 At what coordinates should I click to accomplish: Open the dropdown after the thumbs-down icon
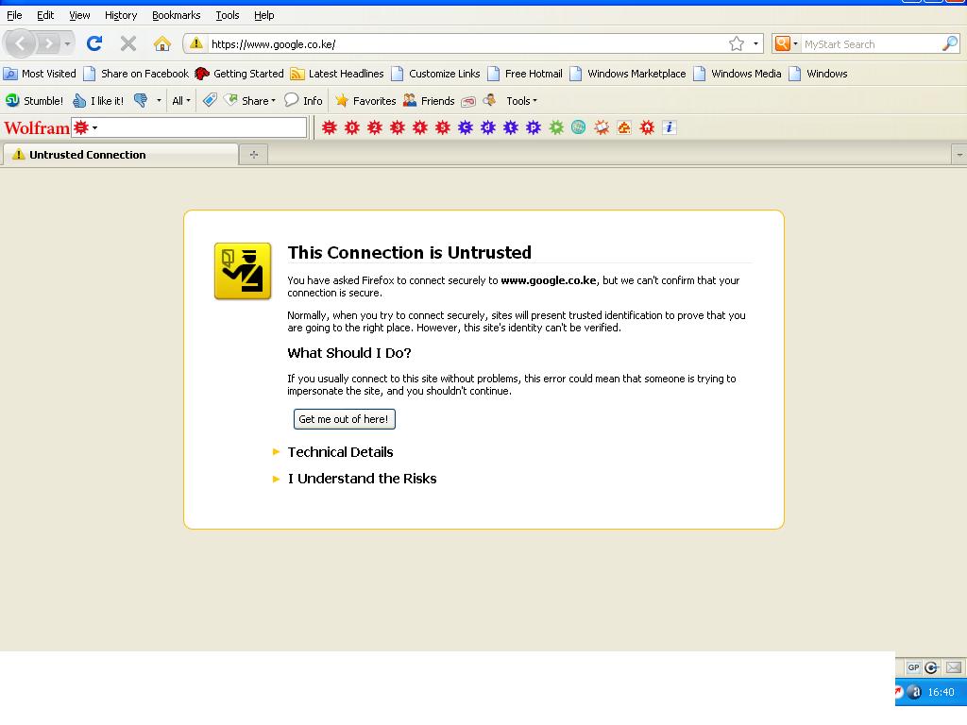click(x=159, y=100)
